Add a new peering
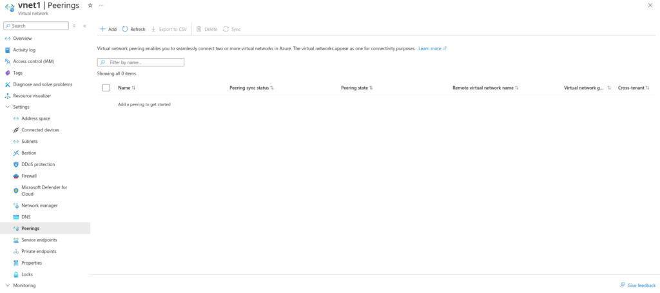Screen dimensions: 660x293 [x=108, y=29]
